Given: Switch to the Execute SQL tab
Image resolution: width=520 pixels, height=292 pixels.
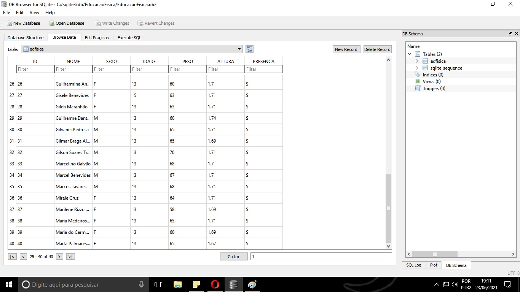Looking at the screenshot, I should pos(129,38).
